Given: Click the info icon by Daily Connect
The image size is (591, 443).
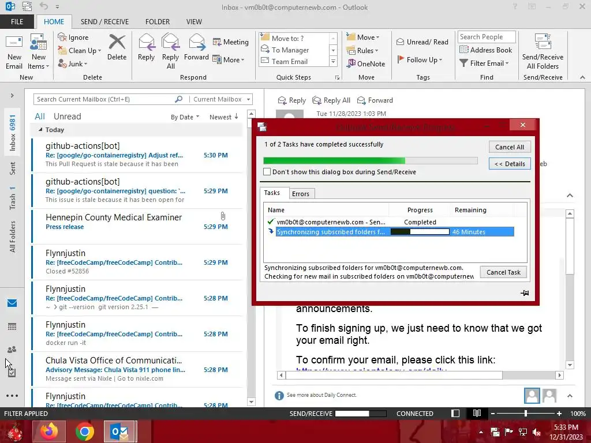Looking at the screenshot, I should 279,396.
